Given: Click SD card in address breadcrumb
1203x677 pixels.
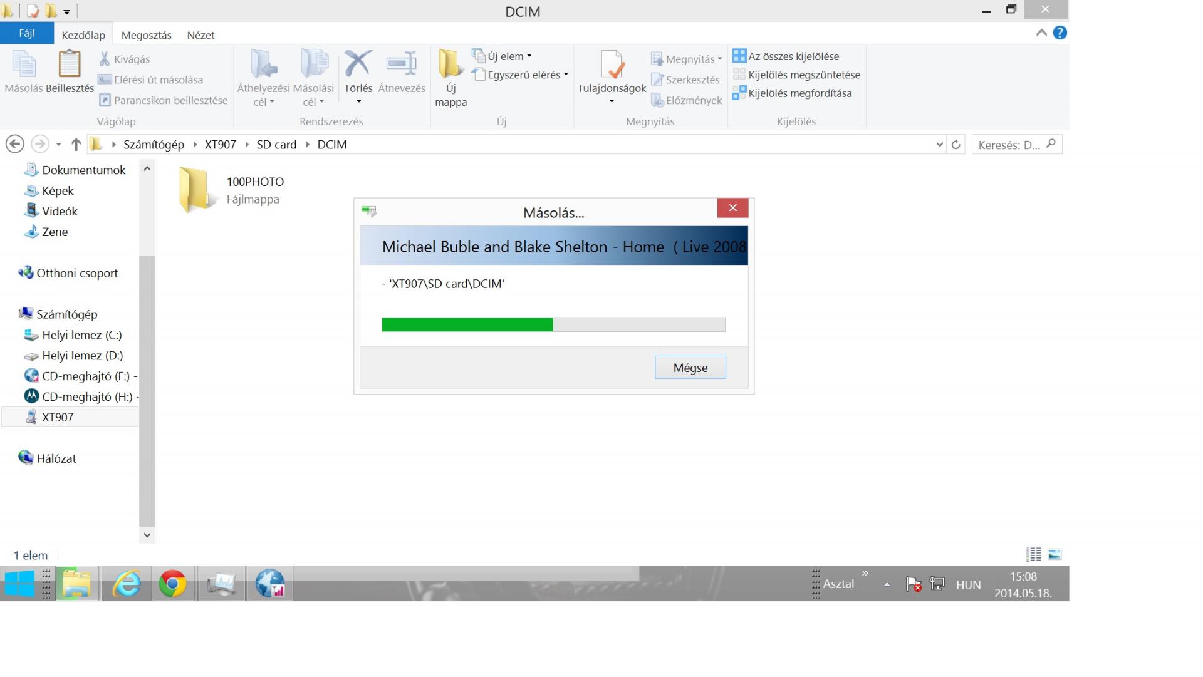Looking at the screenshot, I should click(276, 144).
